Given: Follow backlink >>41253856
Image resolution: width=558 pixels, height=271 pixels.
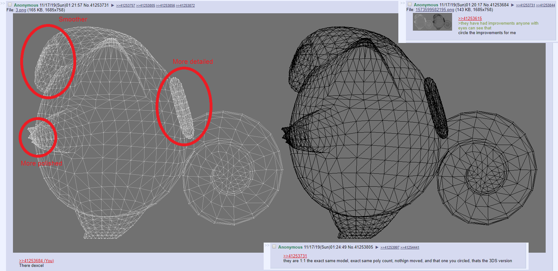Looking at the screenshot, I should pyautogui.click(x=165, y=6).
